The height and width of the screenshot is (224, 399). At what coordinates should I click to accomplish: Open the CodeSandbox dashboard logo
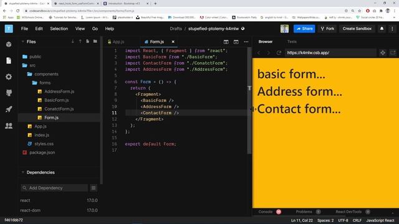[x=9, y=29]
